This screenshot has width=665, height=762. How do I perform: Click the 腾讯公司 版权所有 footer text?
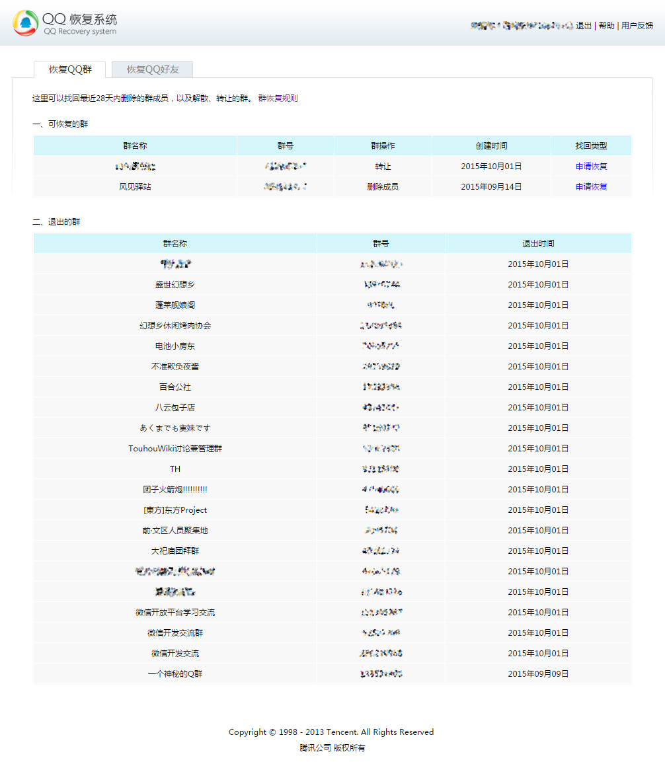click(x=332, y=747)
